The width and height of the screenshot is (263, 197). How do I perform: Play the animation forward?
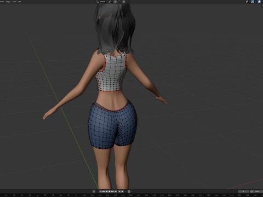[x=110, y=192]
